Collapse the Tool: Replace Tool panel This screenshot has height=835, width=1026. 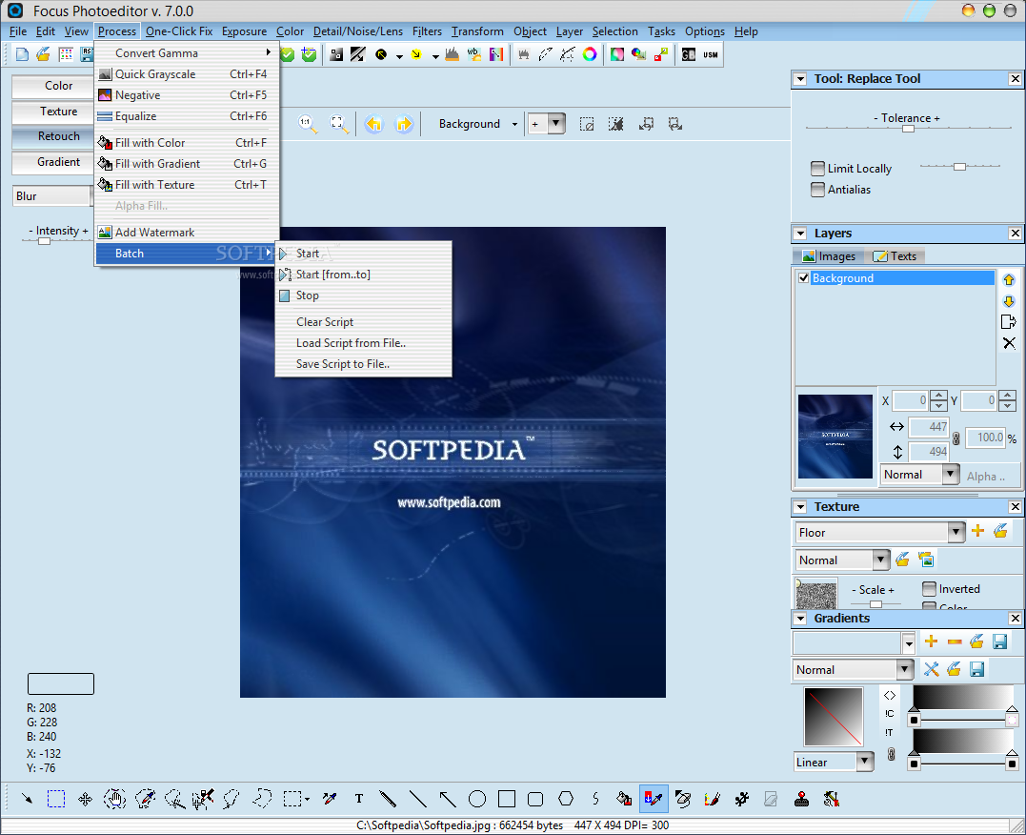coord(799,79)
